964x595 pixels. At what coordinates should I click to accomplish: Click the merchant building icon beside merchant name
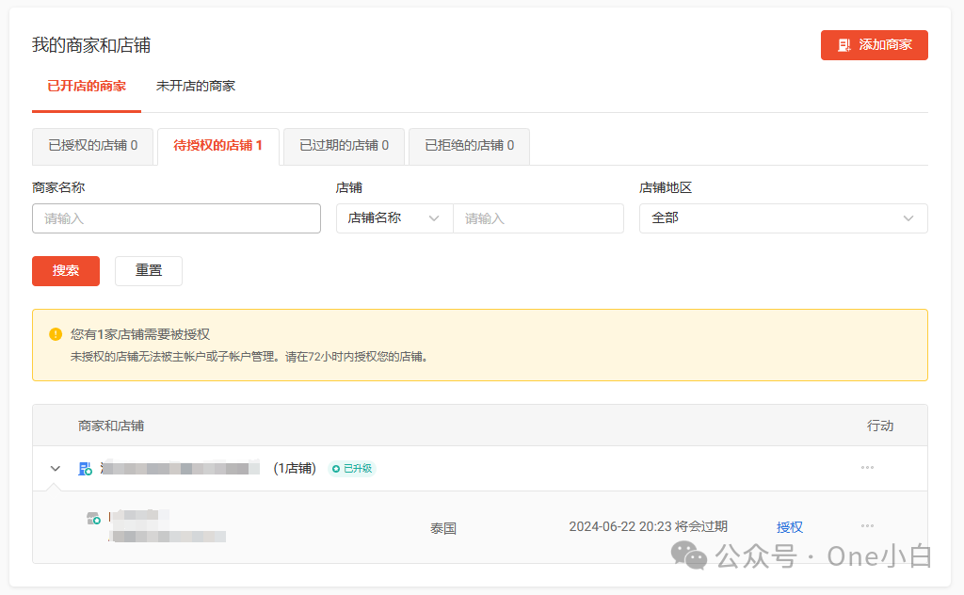tap(85, 468)
